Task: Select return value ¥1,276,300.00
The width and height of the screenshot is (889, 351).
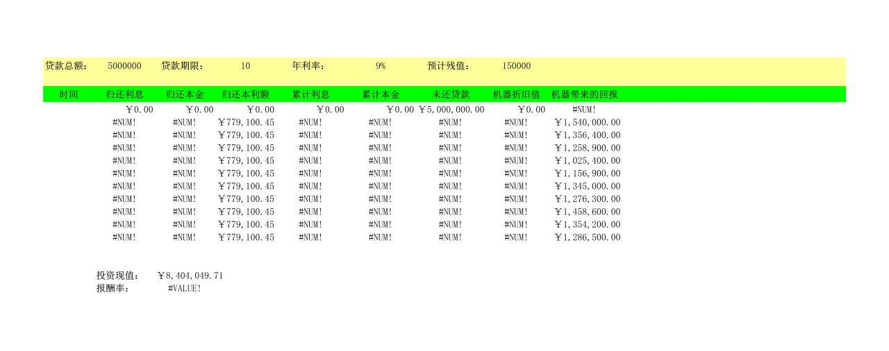Action: coord(588,199)
